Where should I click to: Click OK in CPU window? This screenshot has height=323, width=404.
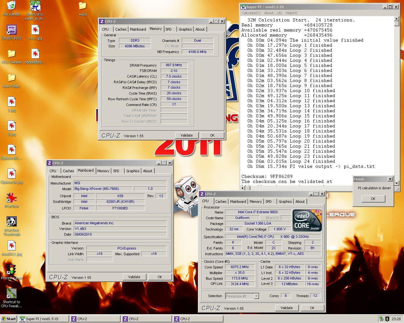[312, 308]
